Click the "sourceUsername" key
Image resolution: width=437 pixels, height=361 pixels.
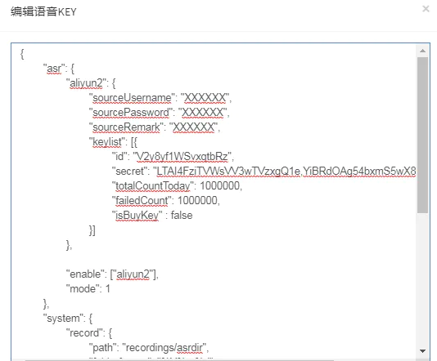(133, 98)
